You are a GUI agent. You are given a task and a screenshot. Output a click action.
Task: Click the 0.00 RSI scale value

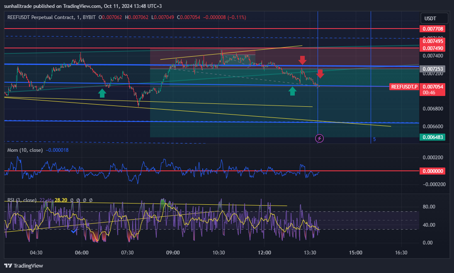coord(427,243)
